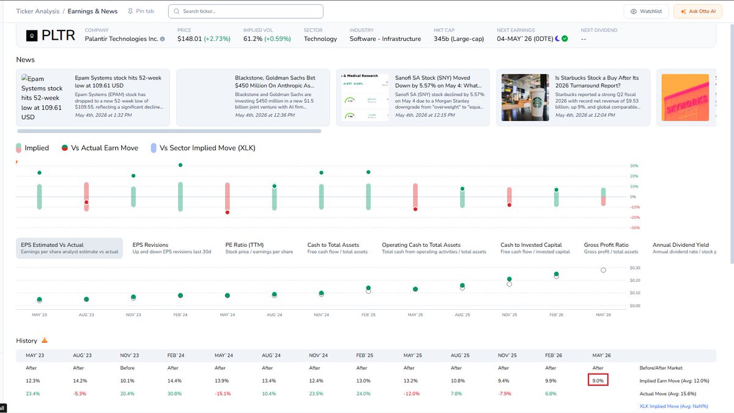Click the $148.01 price value
This screenshot has width=734, height=413.
coord(189,38)
